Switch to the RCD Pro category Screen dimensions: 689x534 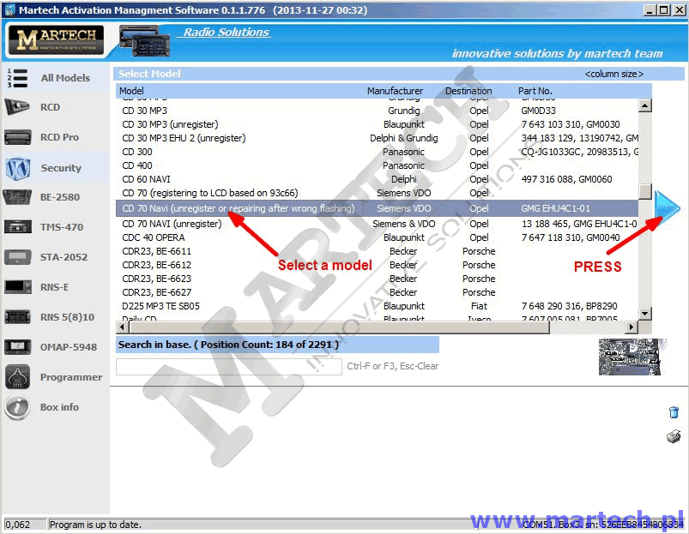tap(60, 137)
